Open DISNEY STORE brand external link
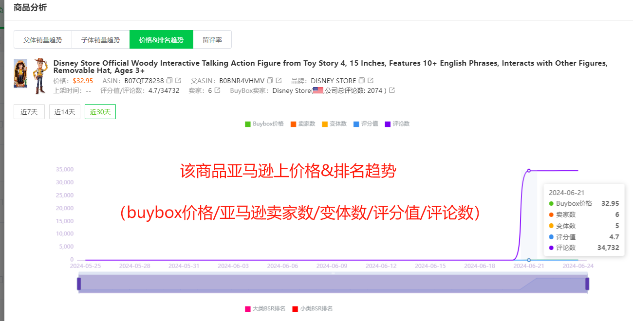 point(371,80)
